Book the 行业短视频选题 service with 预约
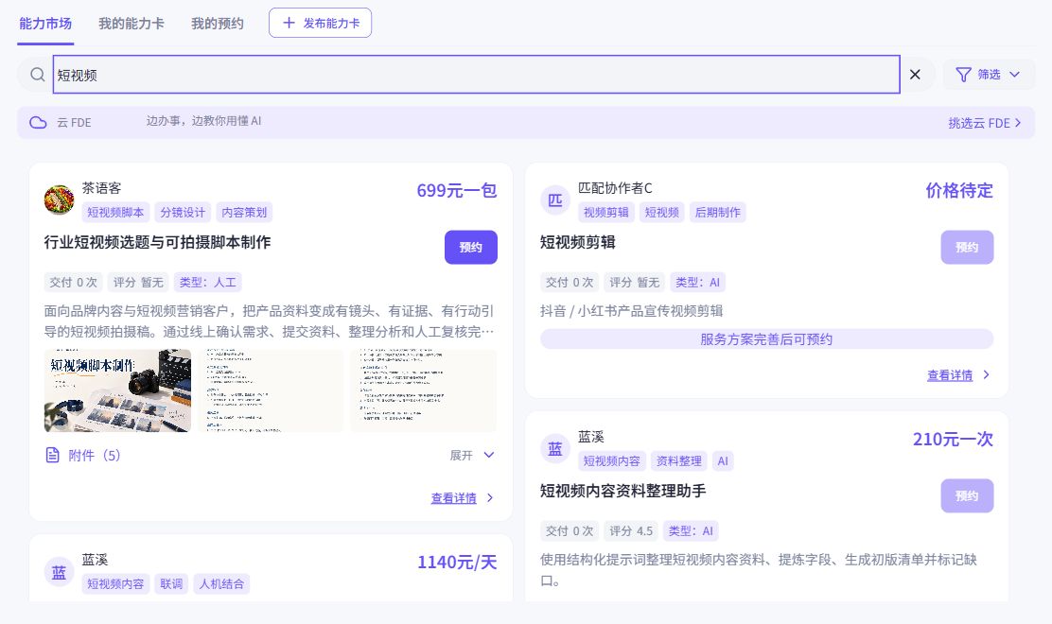1052x624 pixels. point(471,248)
